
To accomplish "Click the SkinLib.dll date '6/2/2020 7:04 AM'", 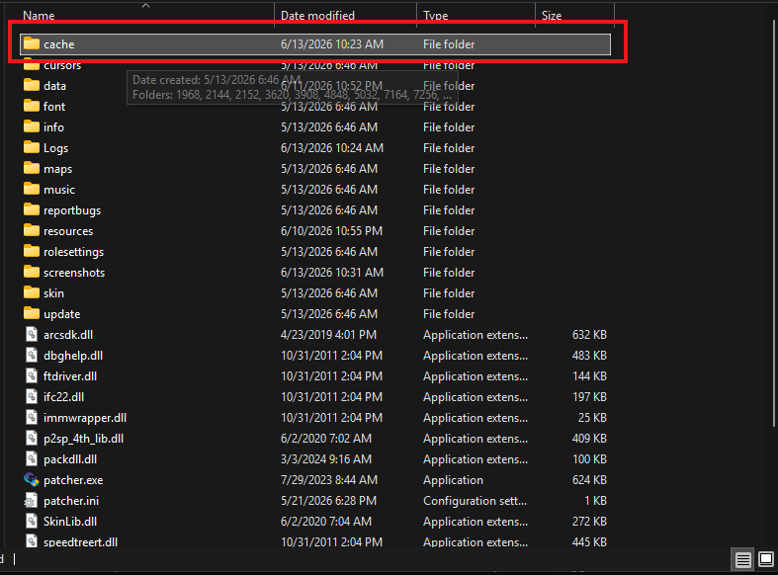I will pos(326,522).
